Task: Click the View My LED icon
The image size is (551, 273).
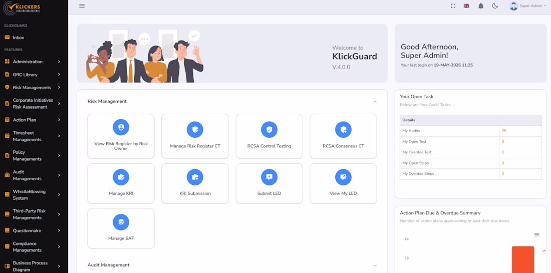Action: [343, 177]
